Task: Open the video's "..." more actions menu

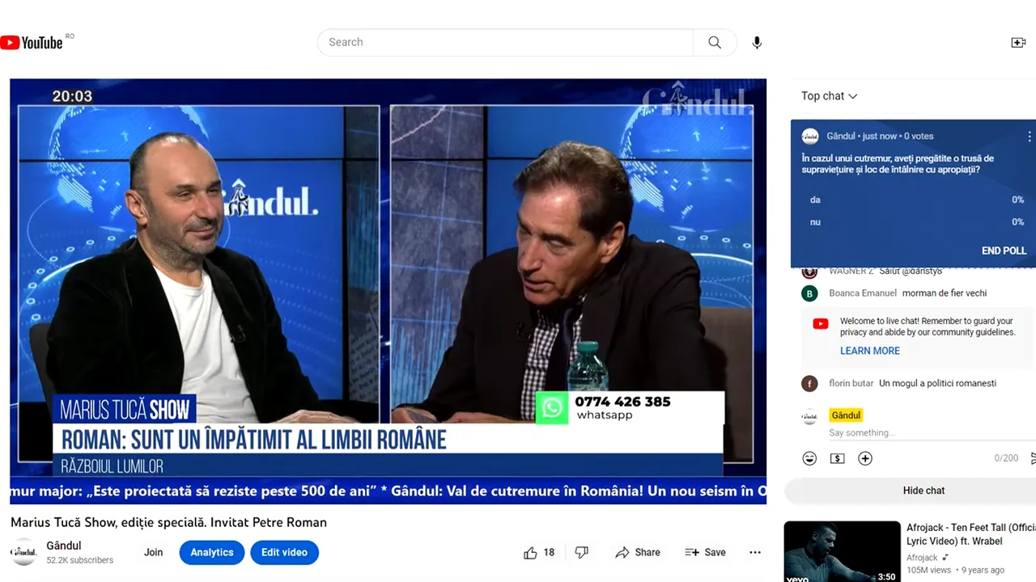Action: 755,552
